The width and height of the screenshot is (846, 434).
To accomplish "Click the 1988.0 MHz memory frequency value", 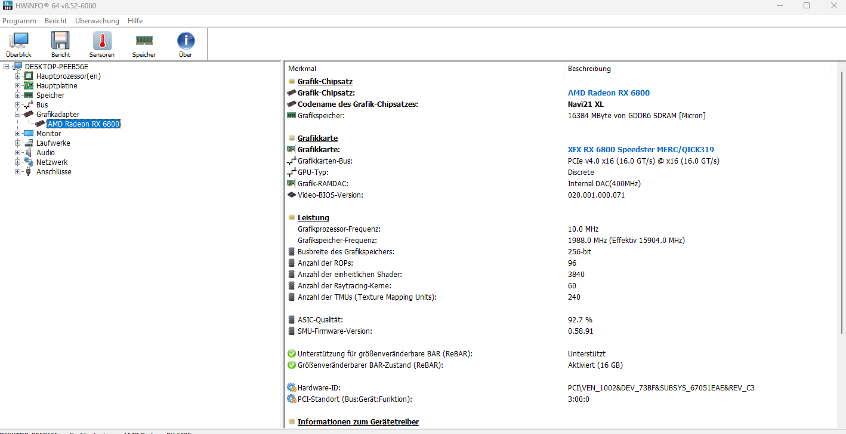I will (626, 240).
